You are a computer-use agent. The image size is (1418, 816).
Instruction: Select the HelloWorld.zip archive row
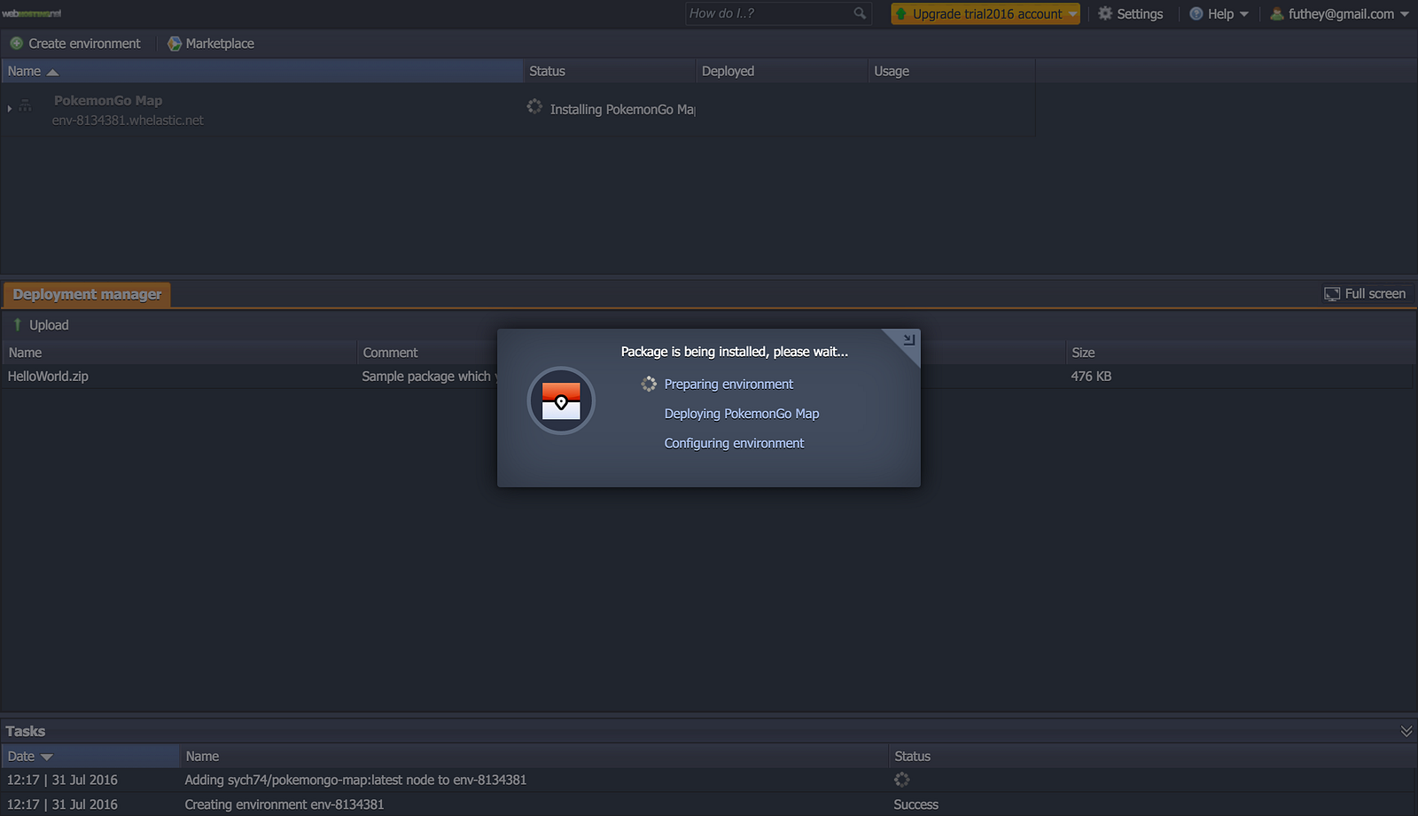click(x=707, y=377)
